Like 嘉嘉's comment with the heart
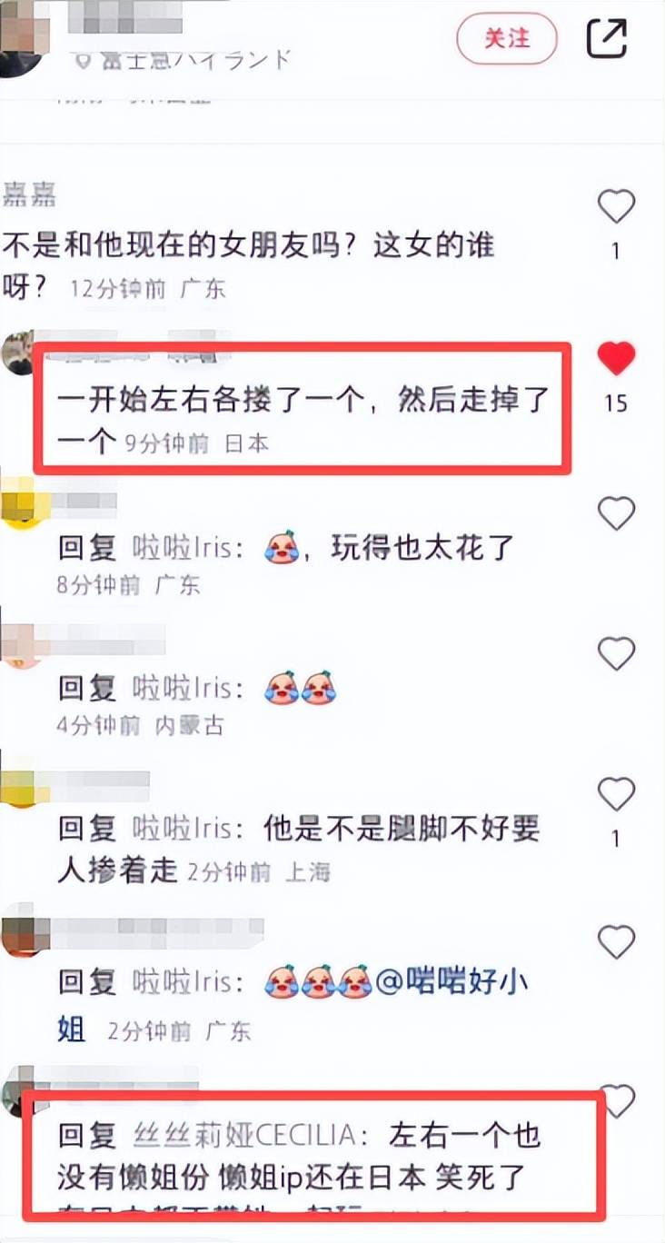665x1243 pixels. 616,207
